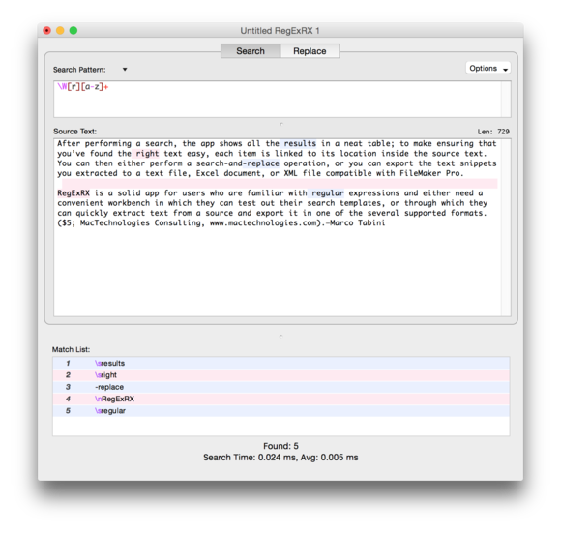The image size is (561, 533).
Task: Click the 'Match List:' label
Action: point(71,349)
